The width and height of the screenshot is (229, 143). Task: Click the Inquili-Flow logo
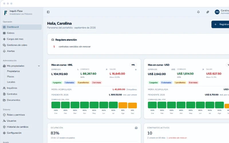[x=5, y=13]
